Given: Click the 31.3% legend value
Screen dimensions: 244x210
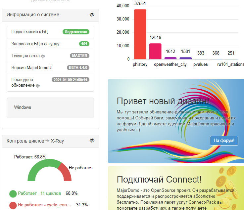Looking at the screenshot, I should click(82, 205).
